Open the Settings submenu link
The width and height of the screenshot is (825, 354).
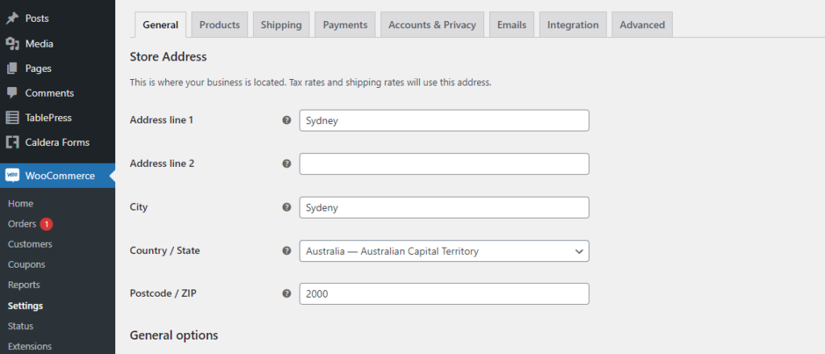click(x=25, y=306)
